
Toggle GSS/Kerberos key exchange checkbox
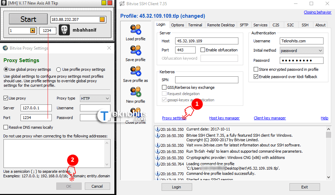point(164,87)
